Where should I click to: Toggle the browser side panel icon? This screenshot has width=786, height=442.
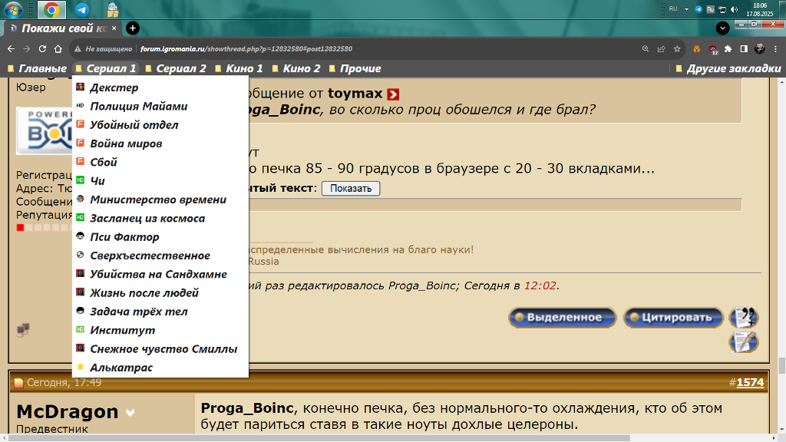point(744,48)
